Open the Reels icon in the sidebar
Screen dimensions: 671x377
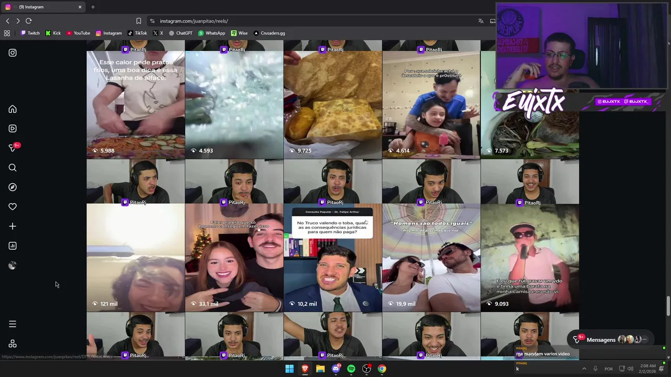13,128
